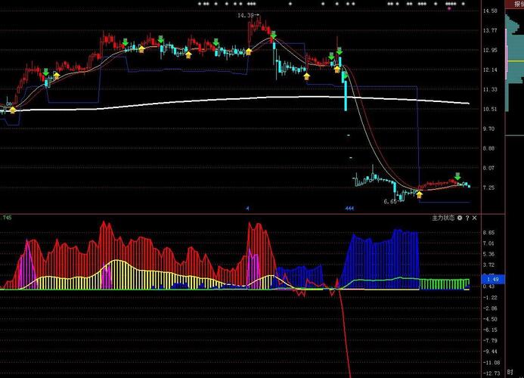Click the last green sell arrow at far right

coord(457,176)
